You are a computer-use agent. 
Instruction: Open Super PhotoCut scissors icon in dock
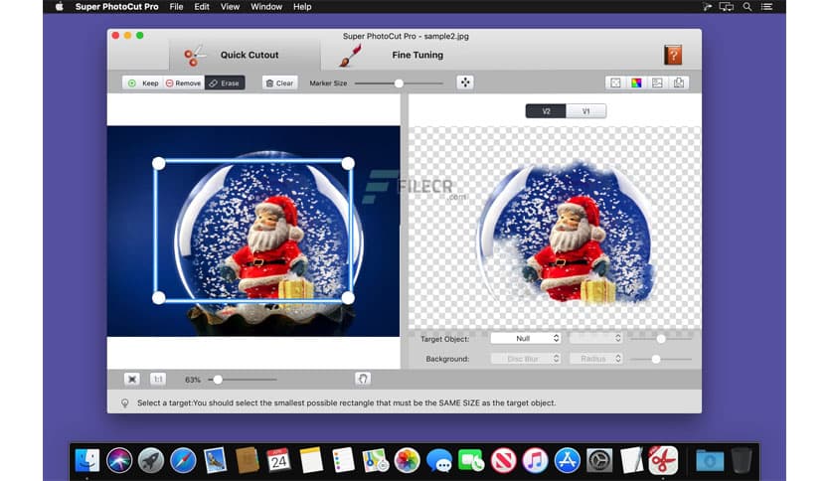663,460
